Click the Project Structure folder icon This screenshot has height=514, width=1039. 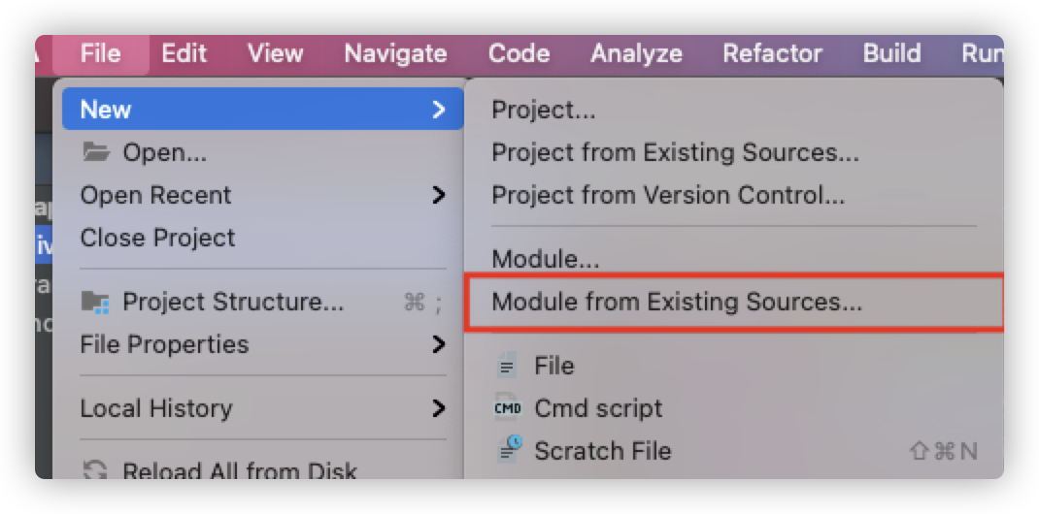(95, 303)
